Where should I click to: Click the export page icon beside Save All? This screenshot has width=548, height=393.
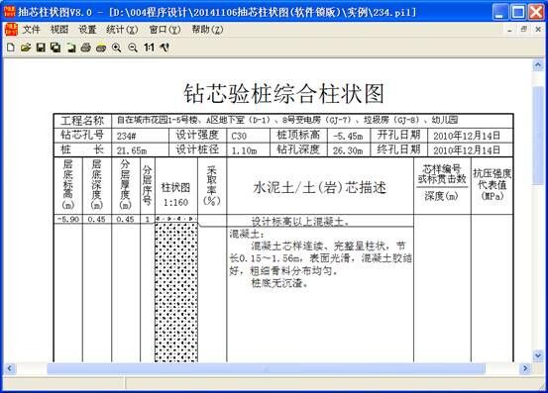pyautogui.click(x=71, y=48)
